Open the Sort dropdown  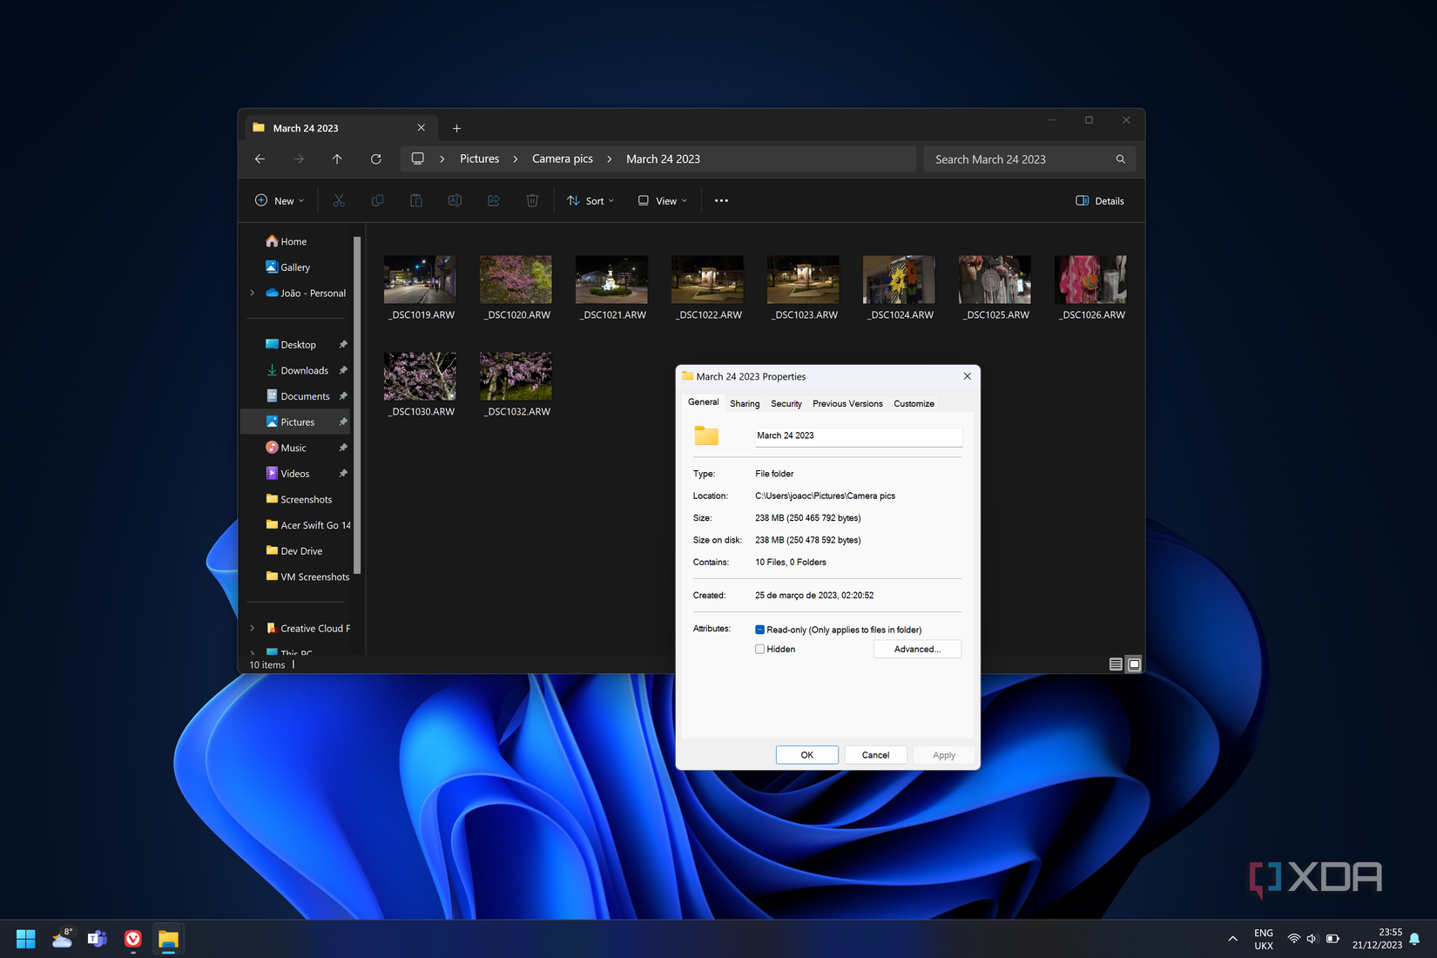pyautogui.click(x=590, y=200)
